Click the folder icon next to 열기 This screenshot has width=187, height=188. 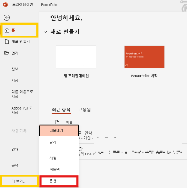point(7,53)
